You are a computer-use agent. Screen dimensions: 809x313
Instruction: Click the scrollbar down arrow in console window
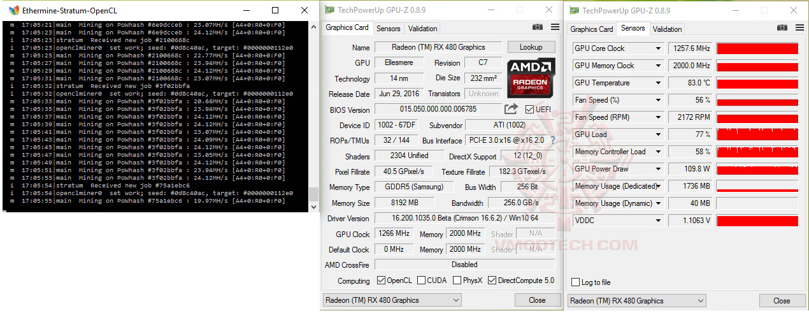(313, 207)
